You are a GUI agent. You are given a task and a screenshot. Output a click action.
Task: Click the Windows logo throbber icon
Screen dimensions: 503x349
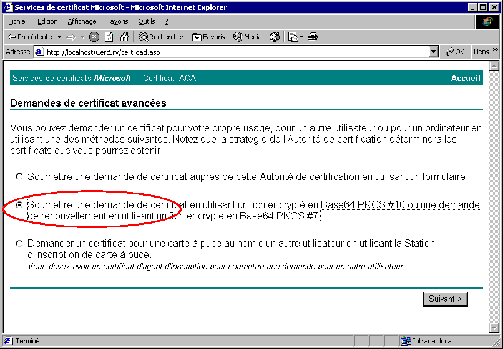pos(487,22)
